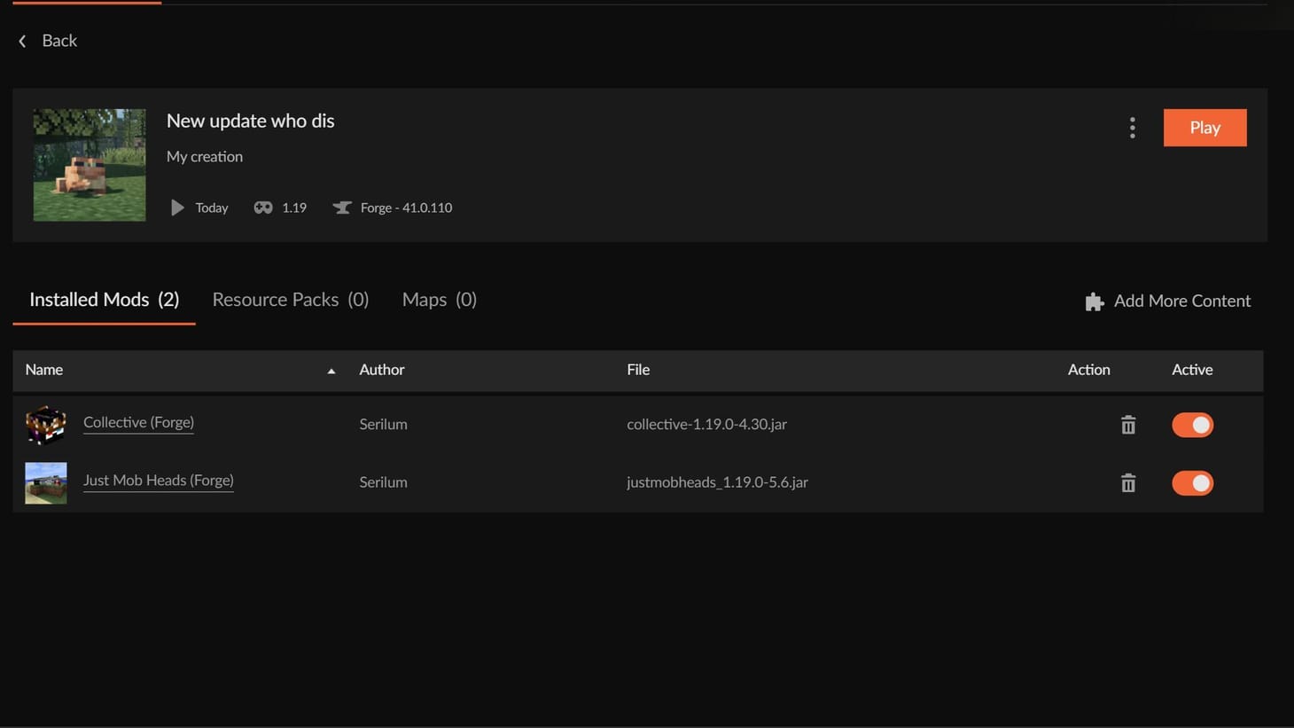The width and height of the screenshot is (1294, 728).
Task: Click the game controller version icon
Action: 263,207
